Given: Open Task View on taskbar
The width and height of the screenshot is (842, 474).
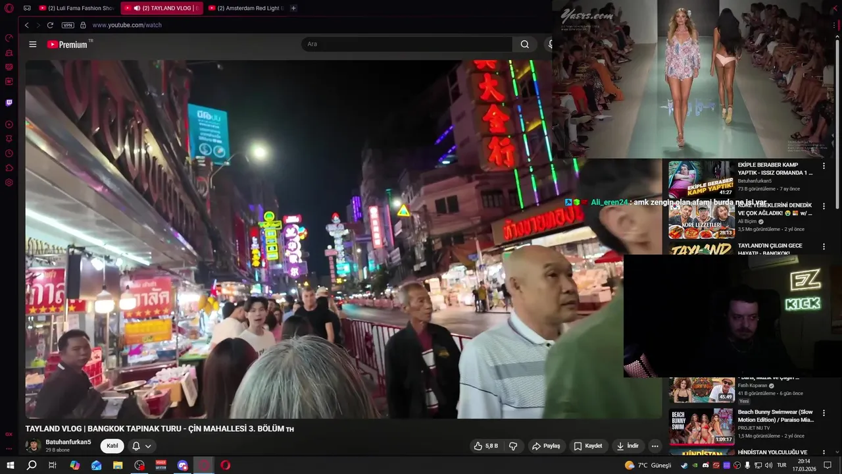Looking at the screenshot, I should pos(53,465).
